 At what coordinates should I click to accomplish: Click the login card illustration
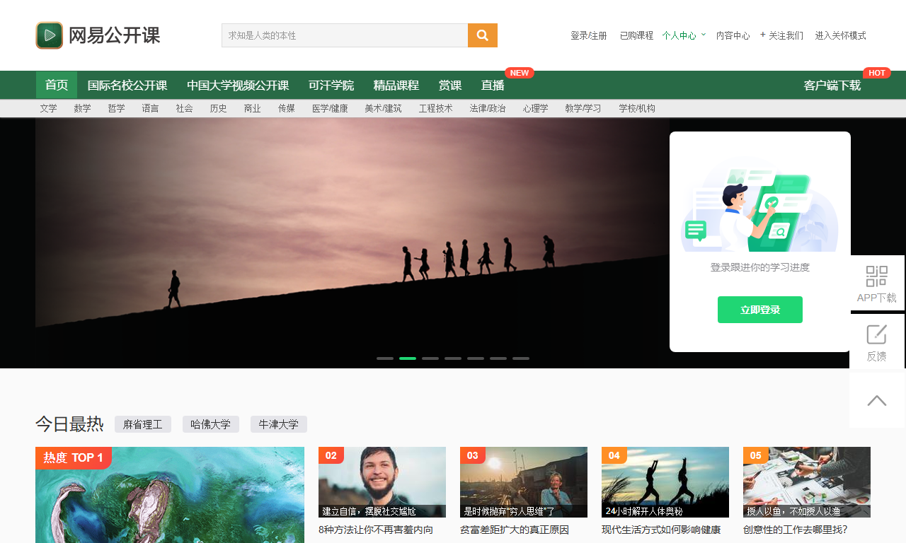pyautogui.click(x=760, y=205)
